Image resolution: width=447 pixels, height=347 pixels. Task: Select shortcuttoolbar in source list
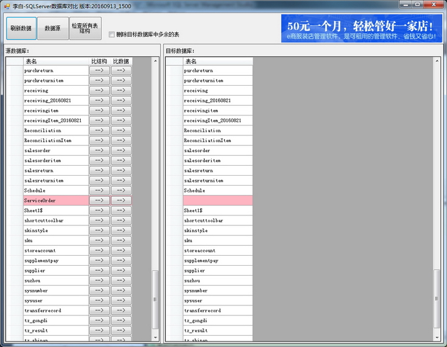56,220
